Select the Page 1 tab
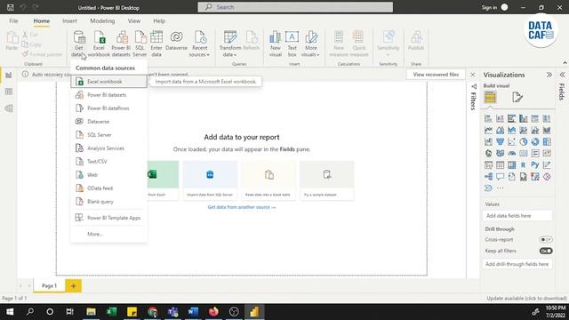 click(x=50, y=286)
